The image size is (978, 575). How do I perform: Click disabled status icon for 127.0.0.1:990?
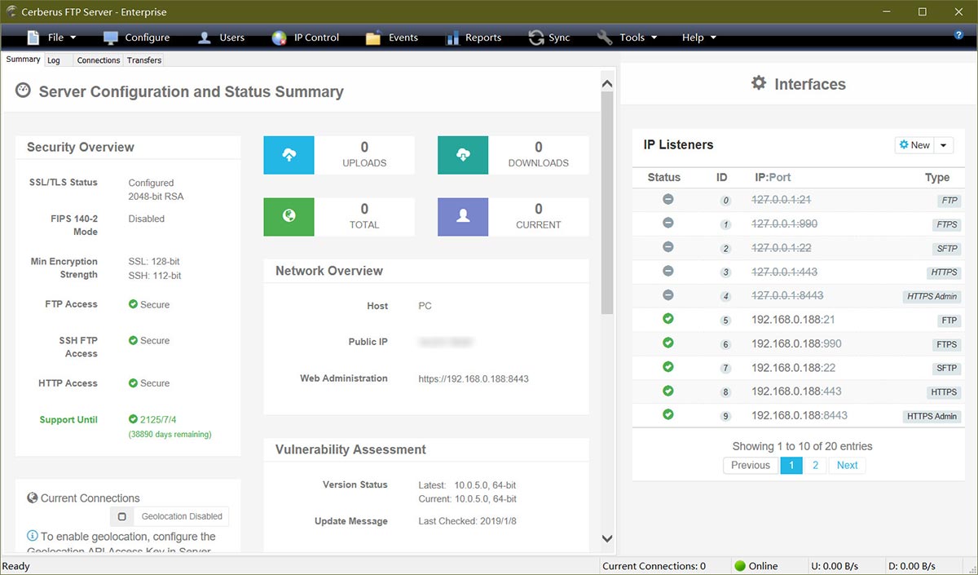pyautogui.click(x=667, y=223)
